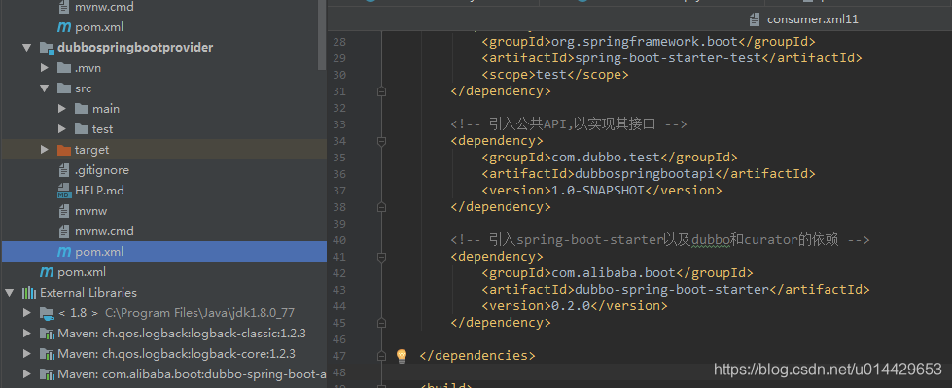Fold dependency block starting line 34
952x388 pixels.
pyautogui.click(x=381, y=141)
